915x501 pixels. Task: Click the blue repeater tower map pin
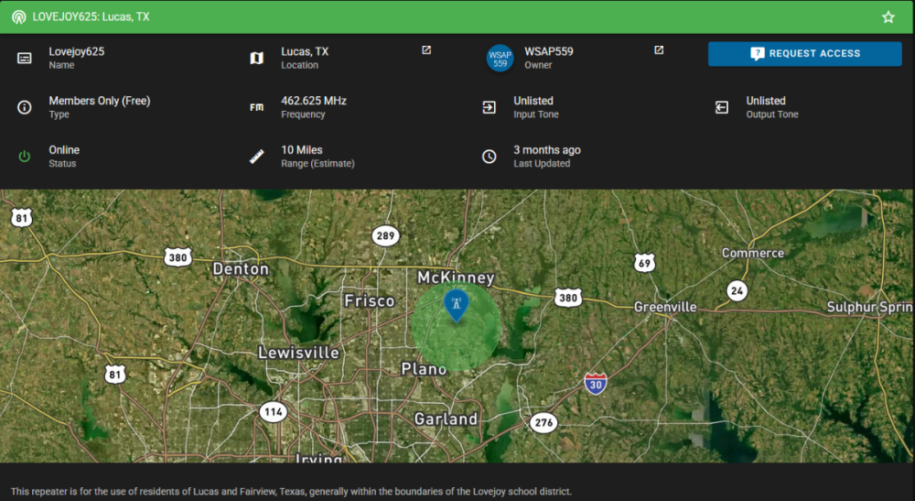click(x=457, y=305)
